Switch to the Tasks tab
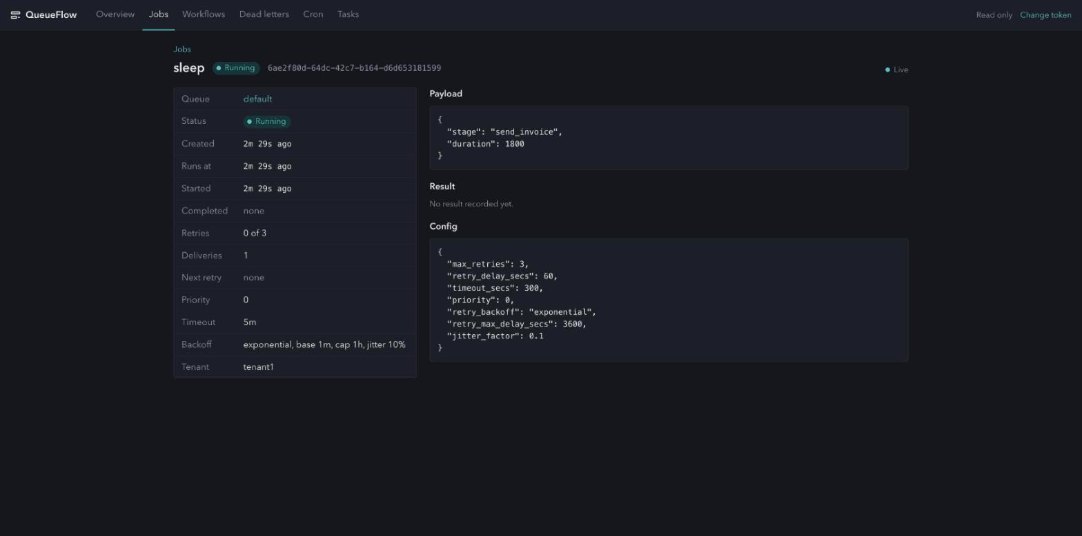The height and width of the screenshot is (536, 1082). coord(348,14)
